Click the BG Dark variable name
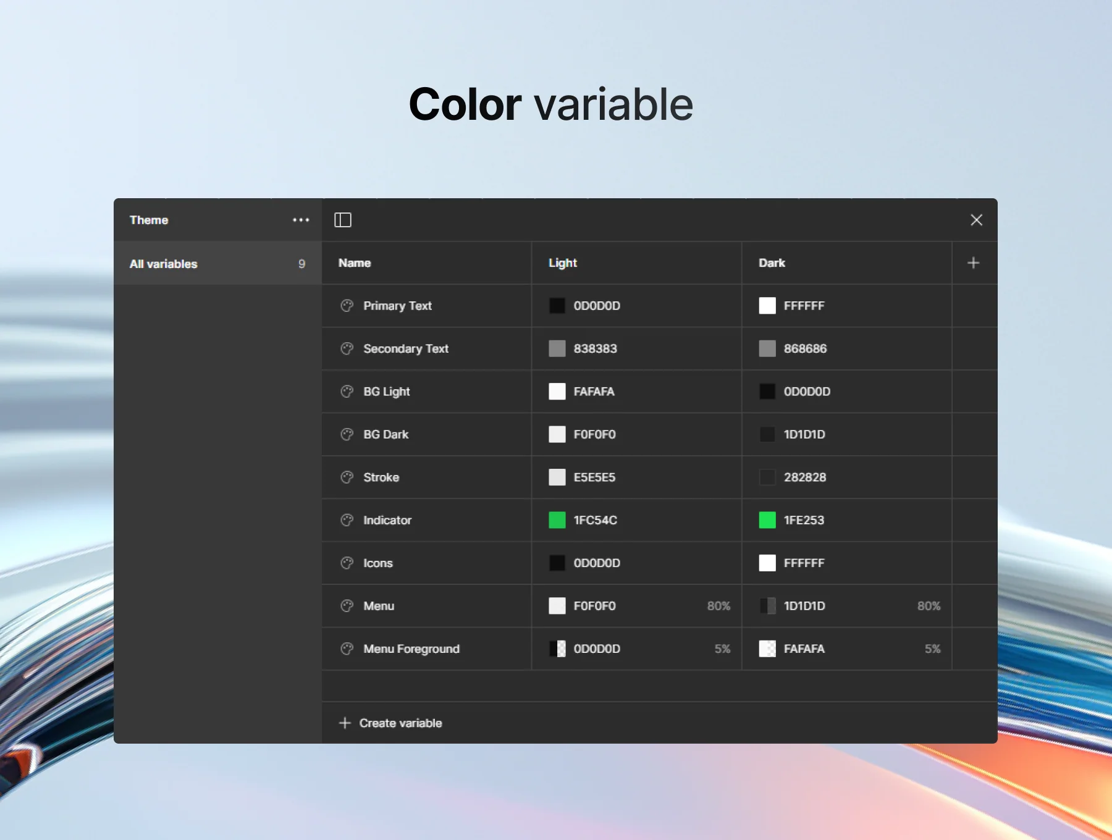This screenshot has height=840, width=1112. coord(386,434)
